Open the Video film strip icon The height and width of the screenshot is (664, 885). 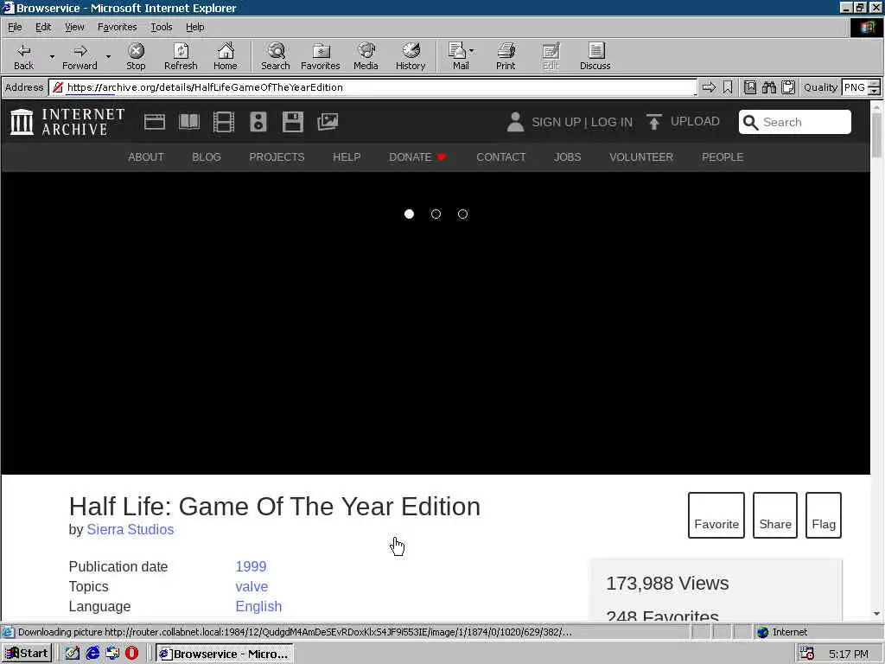(224, 122)
